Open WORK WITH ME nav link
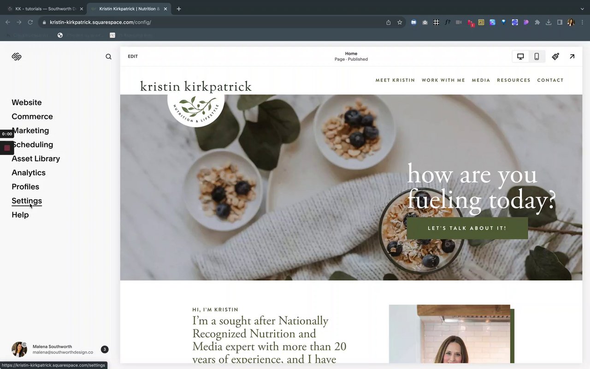The width and height of the screenshot is (590, 369). (x=443, y=80)
